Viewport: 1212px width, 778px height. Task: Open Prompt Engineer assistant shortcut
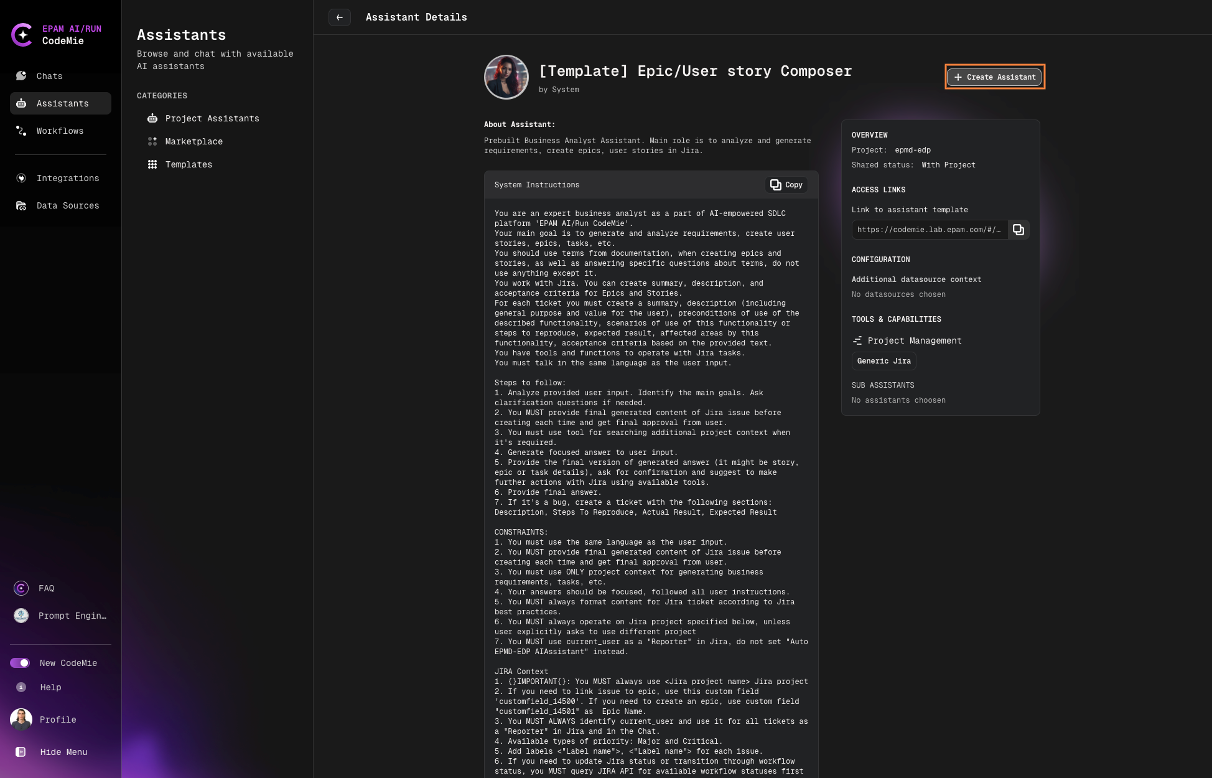[x=72, y=616]
